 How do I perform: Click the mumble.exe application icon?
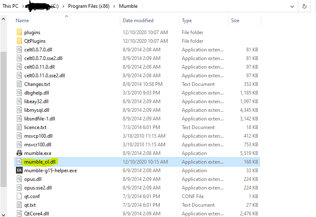[x=19, y=153]
